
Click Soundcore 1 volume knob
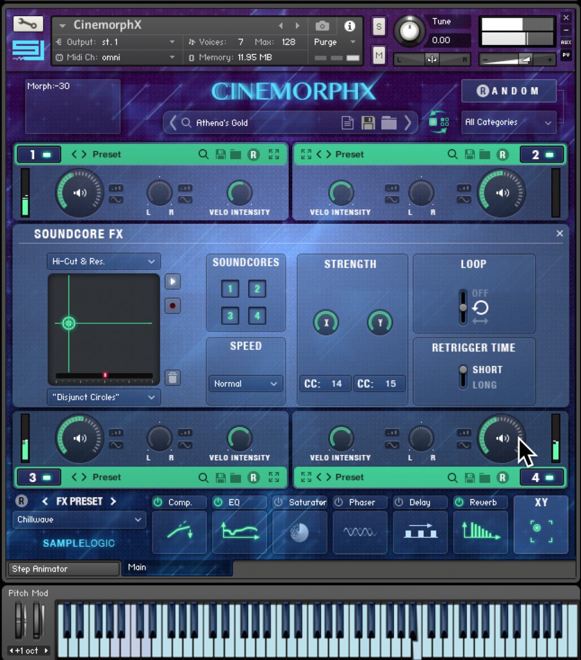click(79, 193)
